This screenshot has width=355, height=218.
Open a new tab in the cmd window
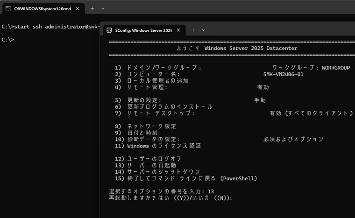pyautogui.click(x=92, y=8)
